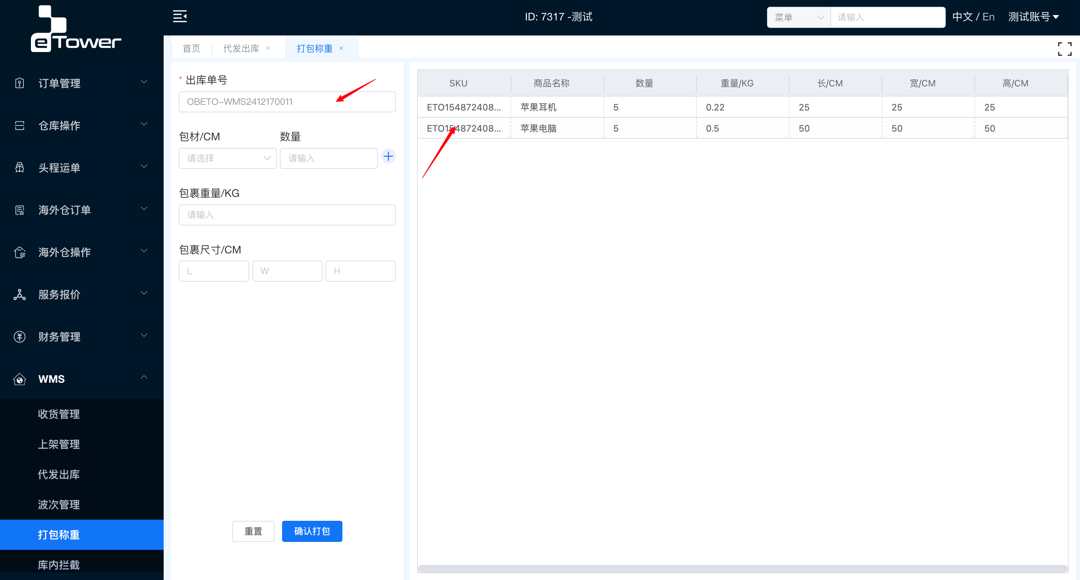The image size is (1080, 580).
Task: Close the 打包称重 tab
Action: click(341, 48)
